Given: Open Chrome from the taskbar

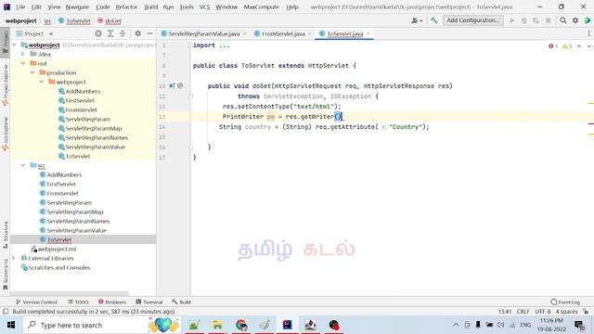Looking at the screenshot, I should click(241, 325).
